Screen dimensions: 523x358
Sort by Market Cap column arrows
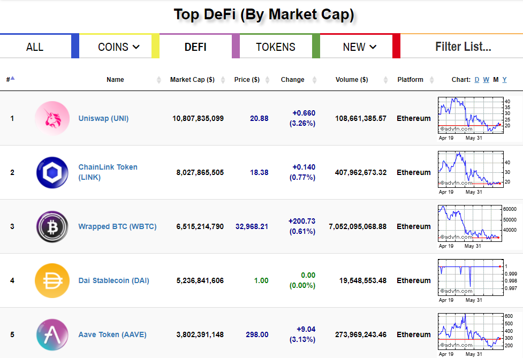point(223,80)
